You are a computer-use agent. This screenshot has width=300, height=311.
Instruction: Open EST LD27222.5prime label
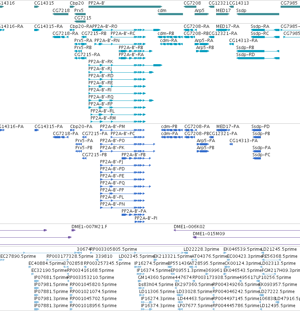pyautogui.click(x=277, y=292)
